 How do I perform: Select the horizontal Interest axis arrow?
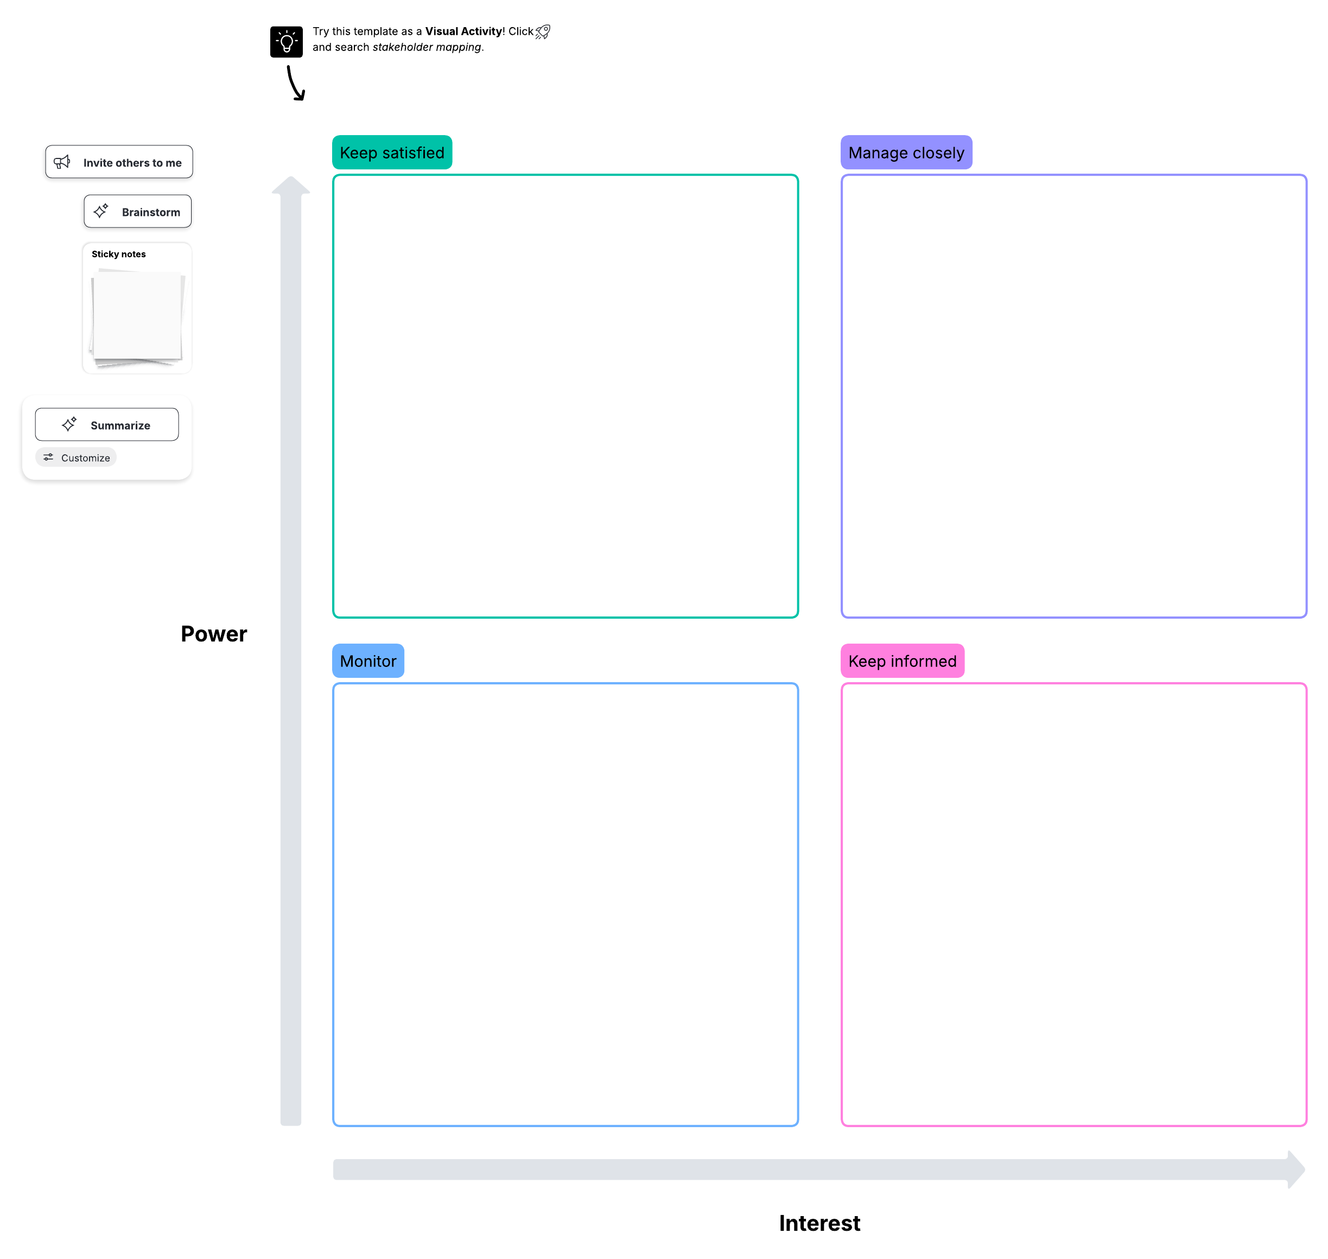tap(819, 1169)
